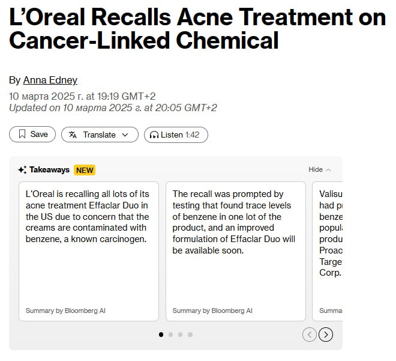Open the first takeaway card about Effaclar Duo recall
Viewport: 396px width, 361px height.
(x=89, y=251)
